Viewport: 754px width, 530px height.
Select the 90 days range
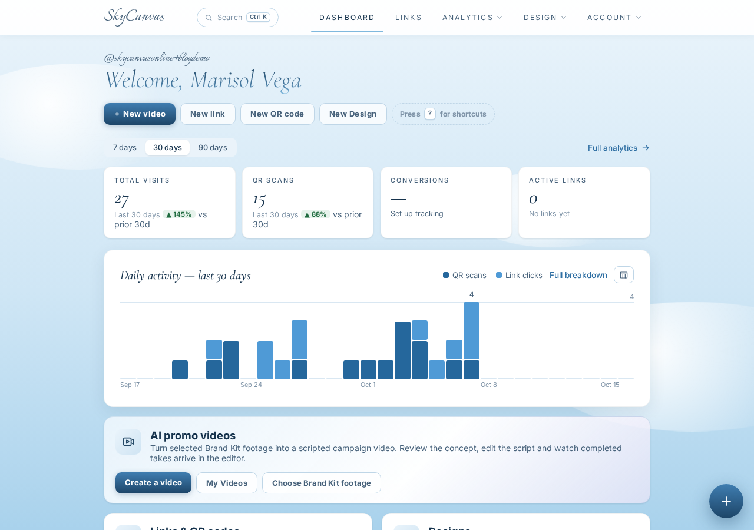[x=213, y=148]
